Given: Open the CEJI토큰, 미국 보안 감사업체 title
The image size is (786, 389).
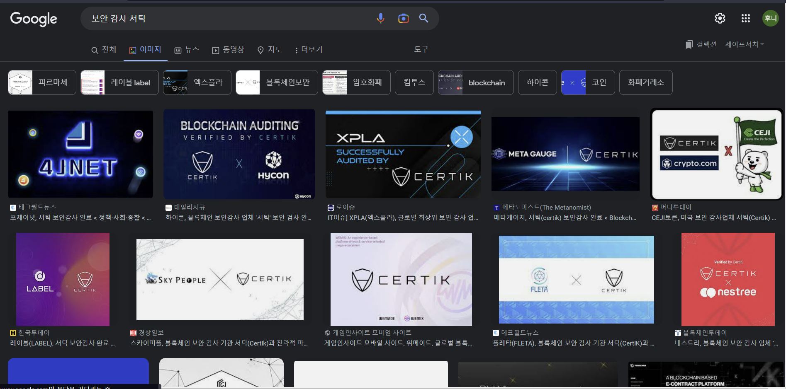Looking at the screenshot, I should click(x=713, y=217).
